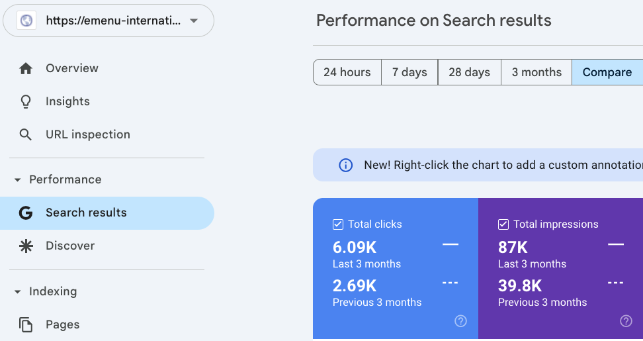Image resolution: width=643 pixels, height=341 pixels.
Task: Select the 28 days date range
Action: point(469,73)
